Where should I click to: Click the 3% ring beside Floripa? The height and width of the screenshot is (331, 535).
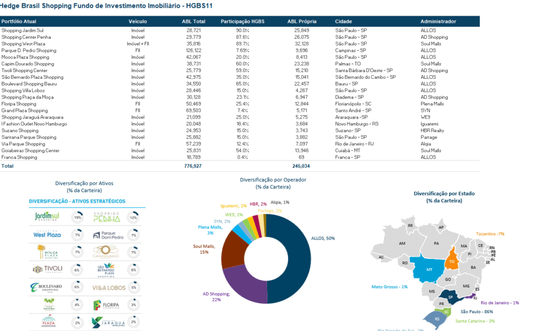(x=133, y=305)
